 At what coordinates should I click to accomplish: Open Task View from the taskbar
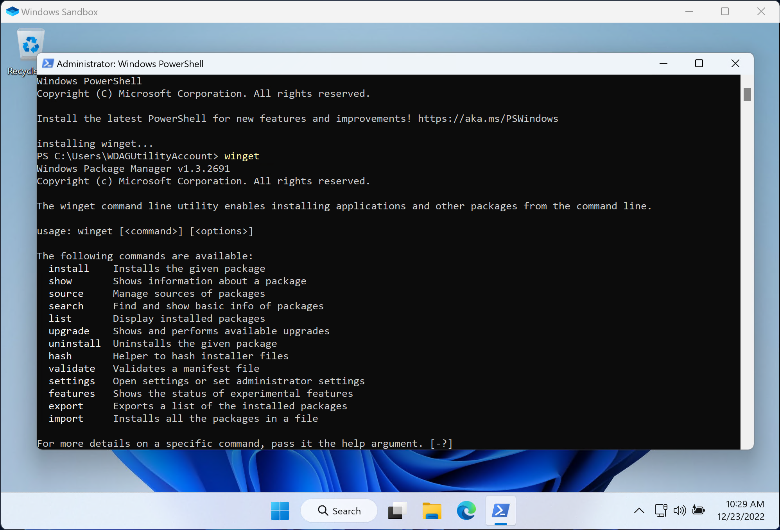point(397,511)
